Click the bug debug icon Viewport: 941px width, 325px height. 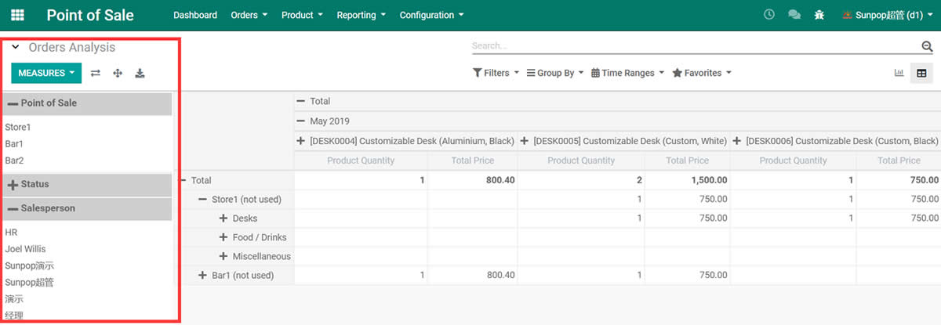819,15
